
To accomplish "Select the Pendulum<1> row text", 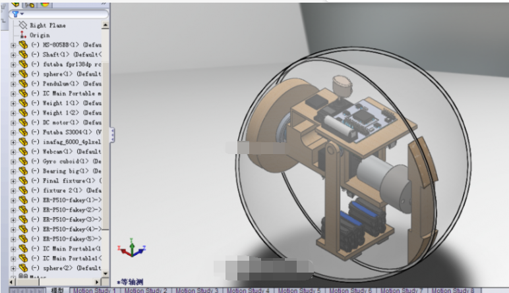I will pyautogui.click(x=66, y=84).
